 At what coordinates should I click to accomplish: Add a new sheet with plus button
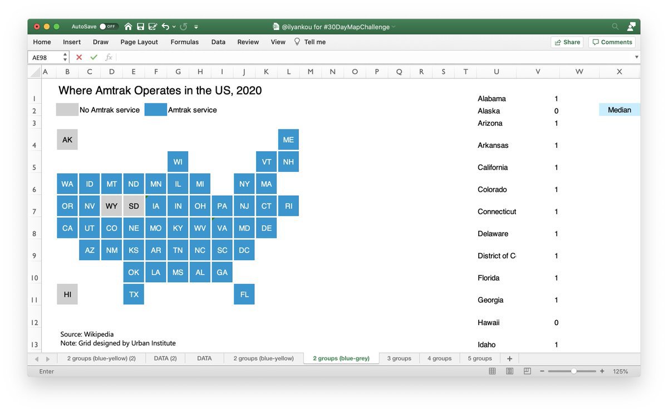pyautogui.click(x=509, y=359)
